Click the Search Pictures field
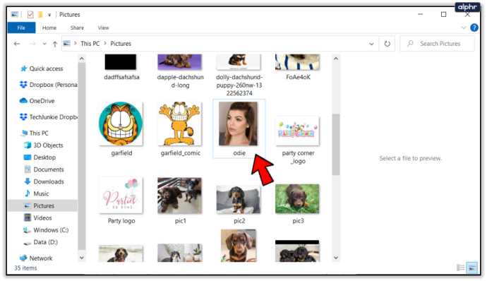This screenshot has width=487, height=281. coord(438,44)
